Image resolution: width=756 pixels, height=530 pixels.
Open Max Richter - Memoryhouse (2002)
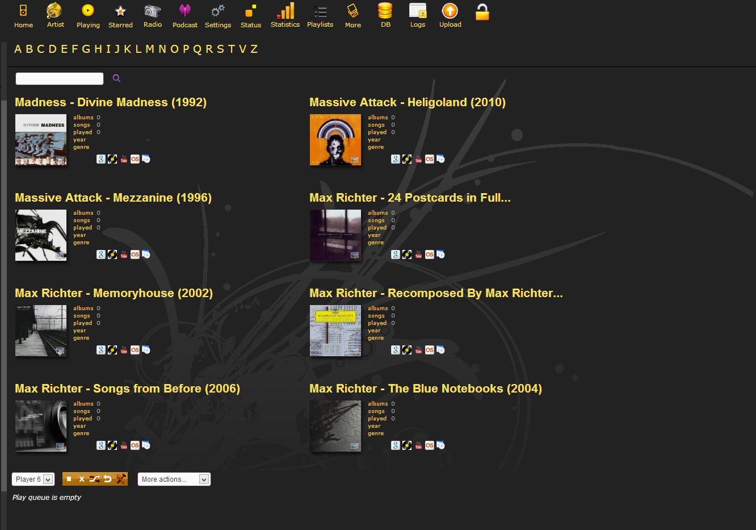[x=114, y=293]
